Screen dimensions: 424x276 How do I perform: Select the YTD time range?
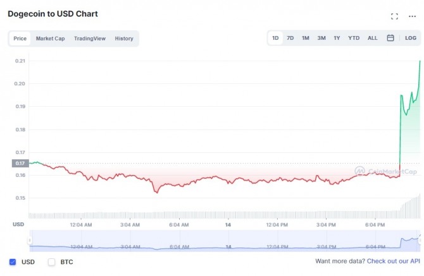click(x=354, y=38)
